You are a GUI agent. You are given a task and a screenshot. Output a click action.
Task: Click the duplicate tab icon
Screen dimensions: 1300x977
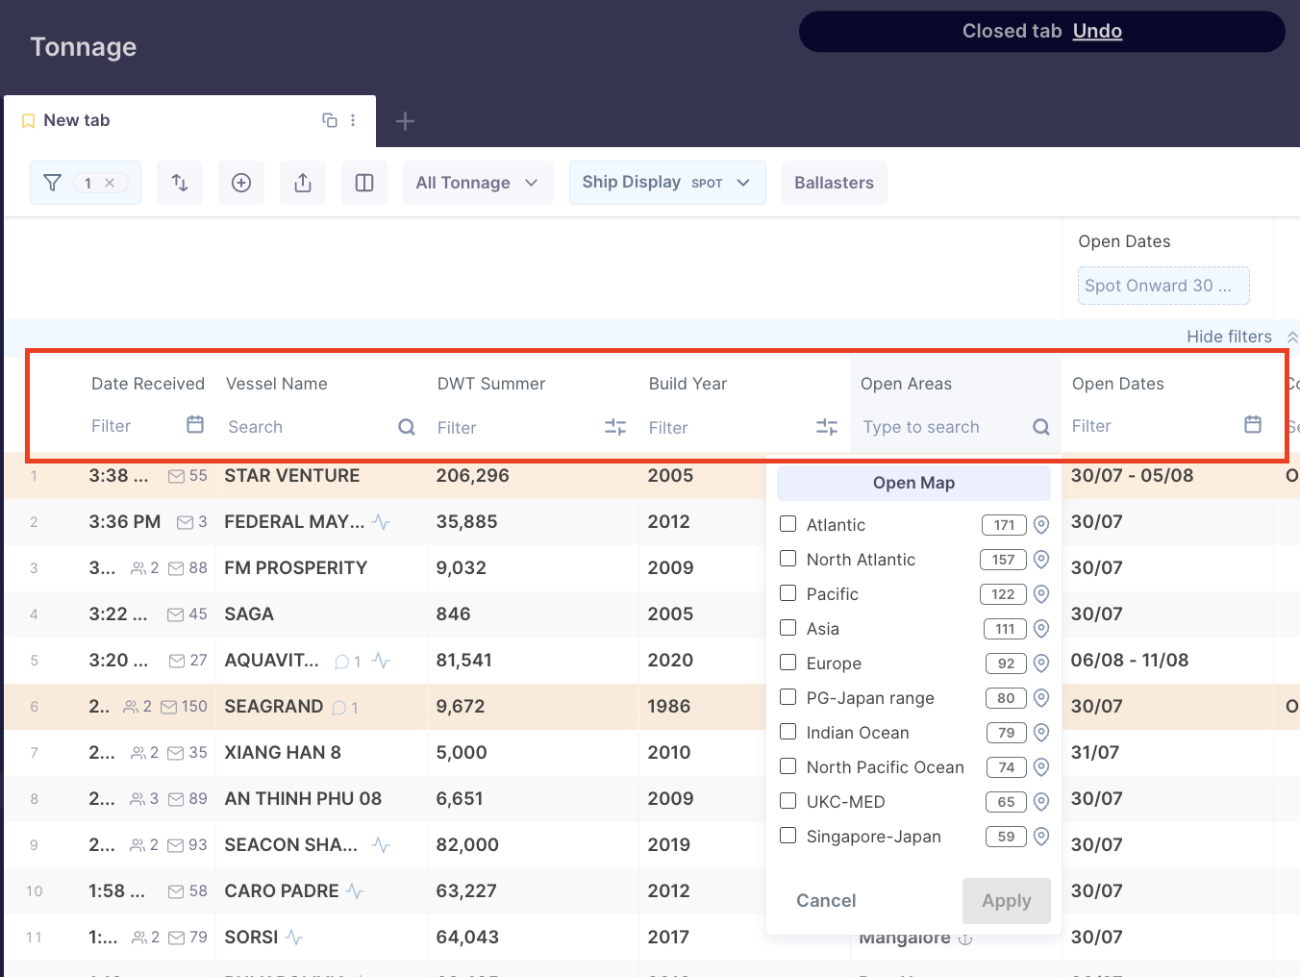(x=330, y=120)
